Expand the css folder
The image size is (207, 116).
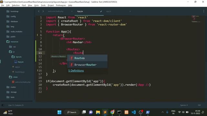(x=12, y=47)
